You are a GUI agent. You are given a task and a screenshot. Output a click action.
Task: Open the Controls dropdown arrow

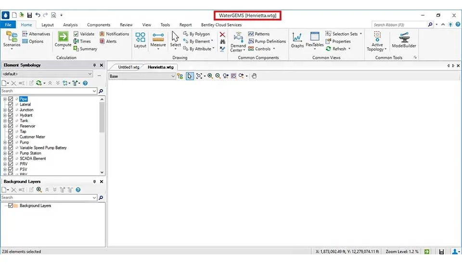pos(274,49)
